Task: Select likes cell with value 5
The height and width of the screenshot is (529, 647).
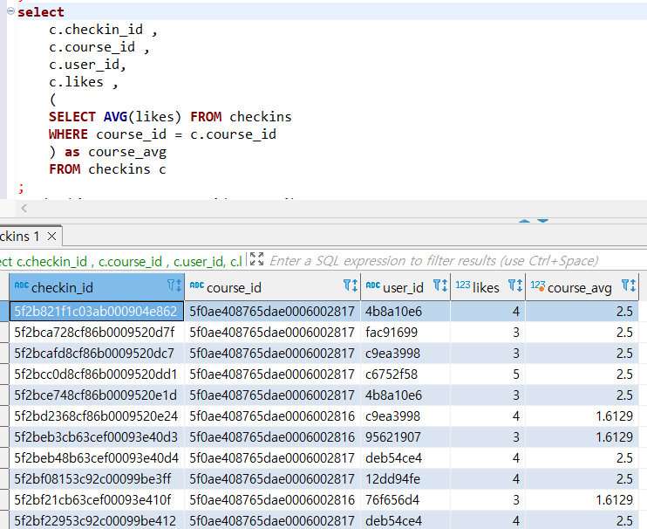Action: tap(487, 374)
